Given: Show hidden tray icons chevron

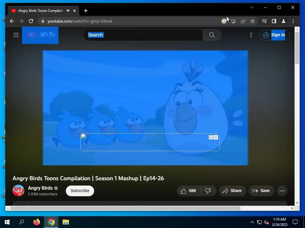Looking at the screenshot, I should pos(252,222).
